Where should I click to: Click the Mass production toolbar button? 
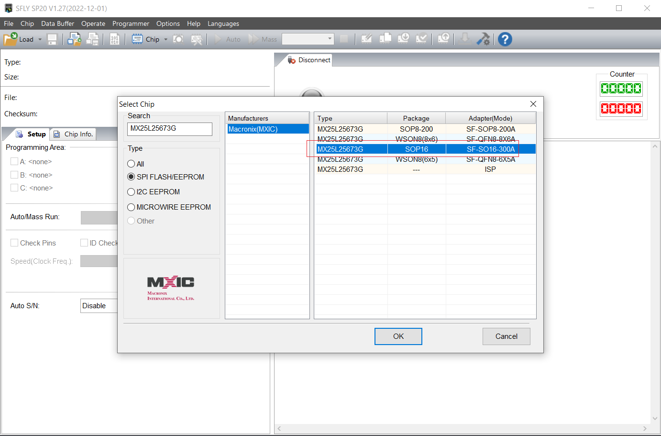point(263,39)
